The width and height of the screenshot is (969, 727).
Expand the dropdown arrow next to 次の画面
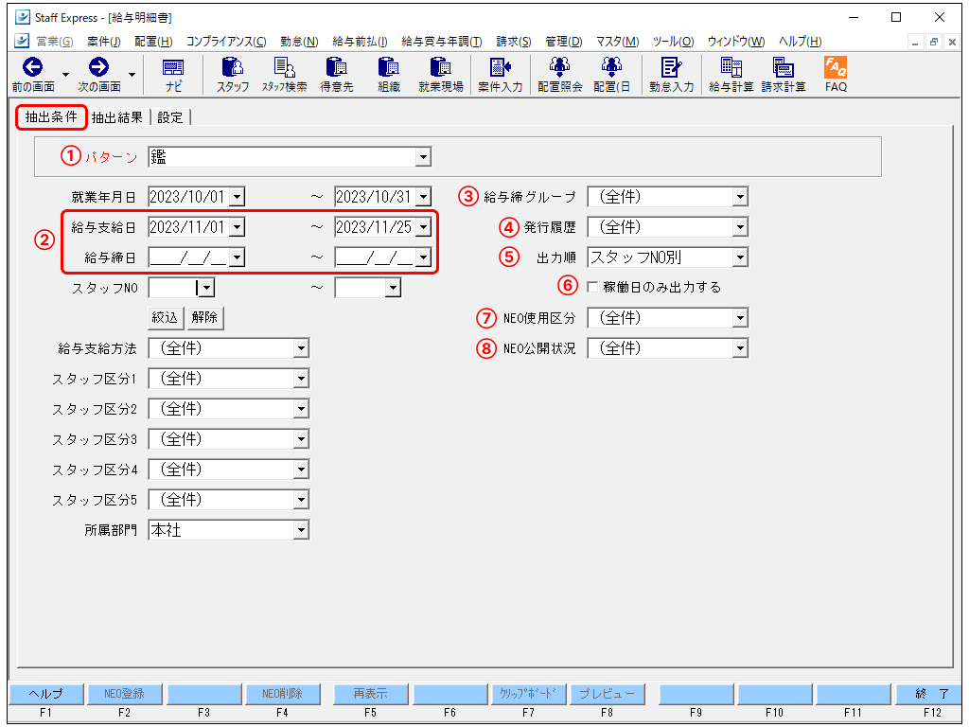click(132, 75)
